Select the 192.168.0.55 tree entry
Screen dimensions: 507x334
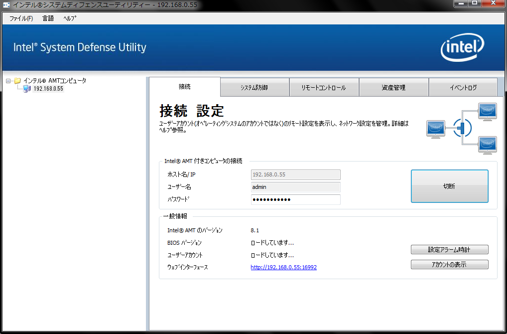click(x=48, y=89)
